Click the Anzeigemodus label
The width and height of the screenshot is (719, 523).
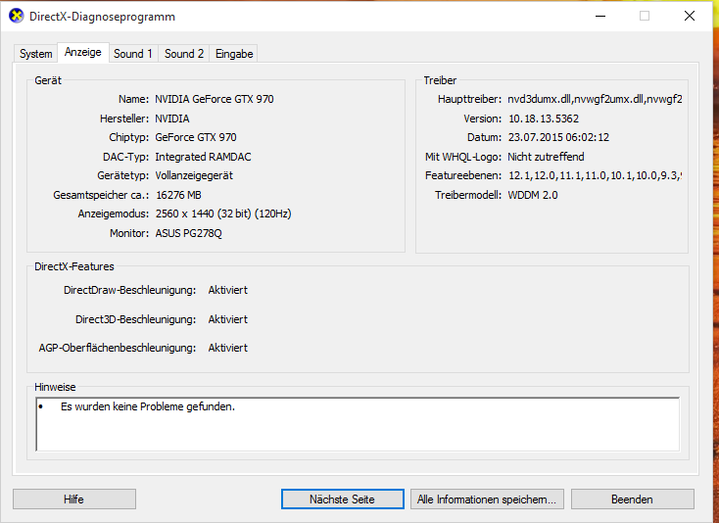pos(114,214)
